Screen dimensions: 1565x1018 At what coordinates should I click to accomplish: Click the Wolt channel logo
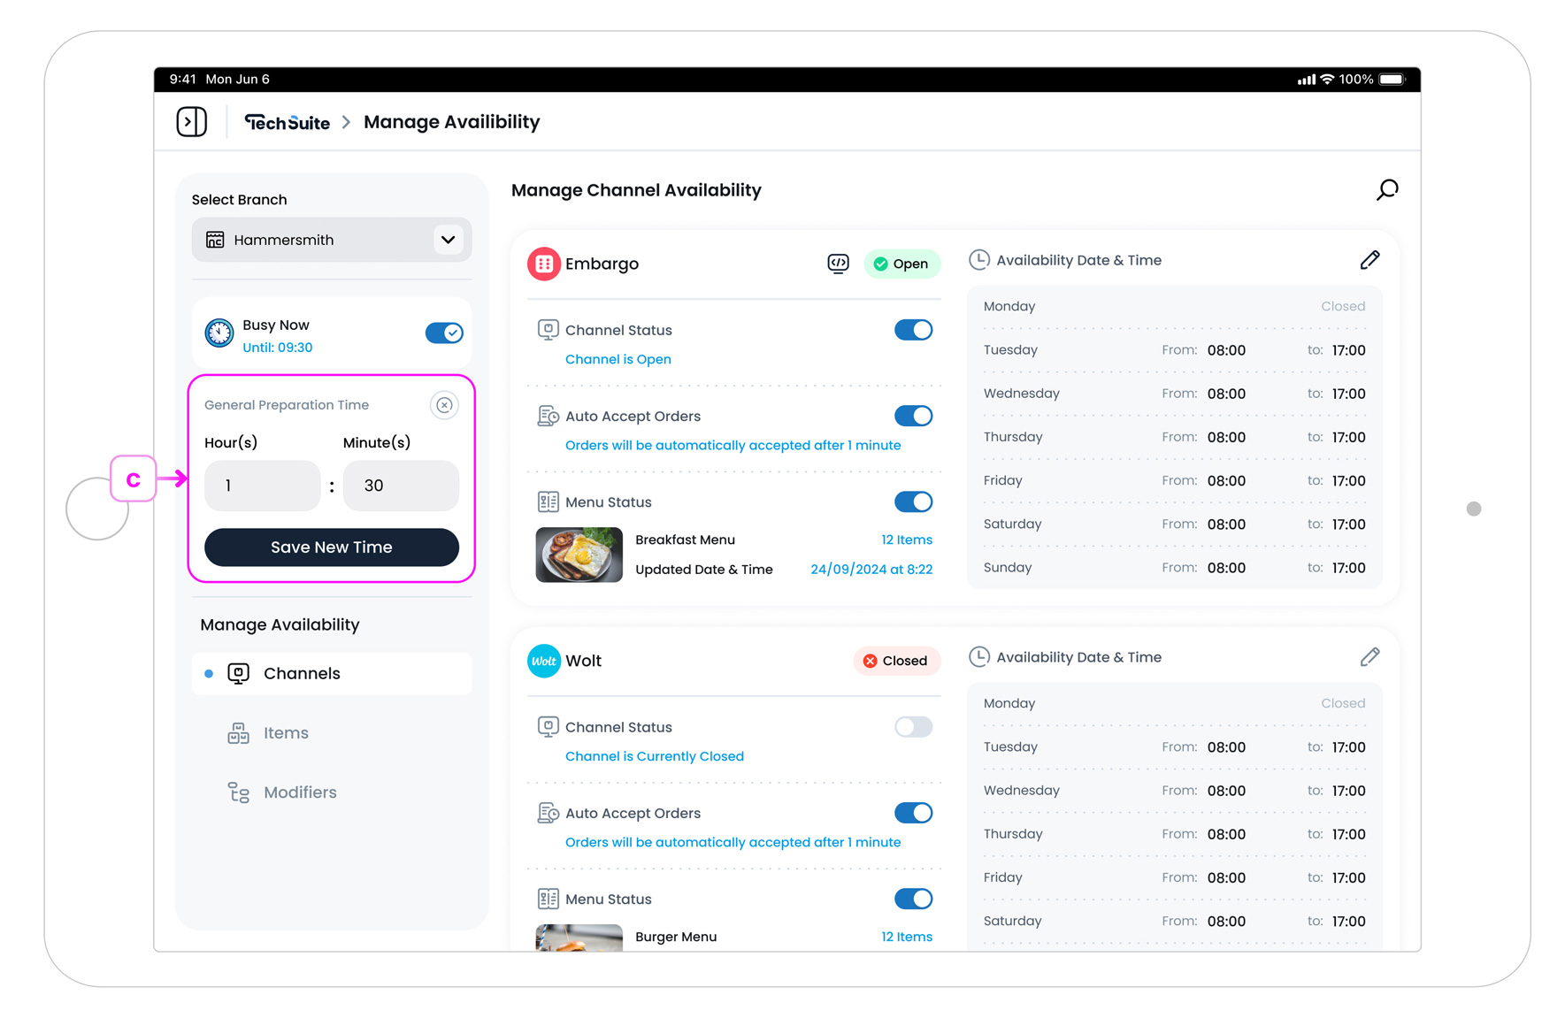(544, 661)
